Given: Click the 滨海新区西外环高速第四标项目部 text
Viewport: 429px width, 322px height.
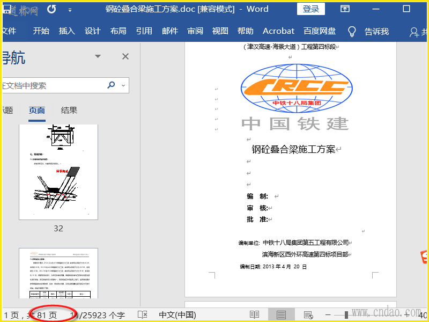Looking at the screenshot, I should click(x=305, y=254).
